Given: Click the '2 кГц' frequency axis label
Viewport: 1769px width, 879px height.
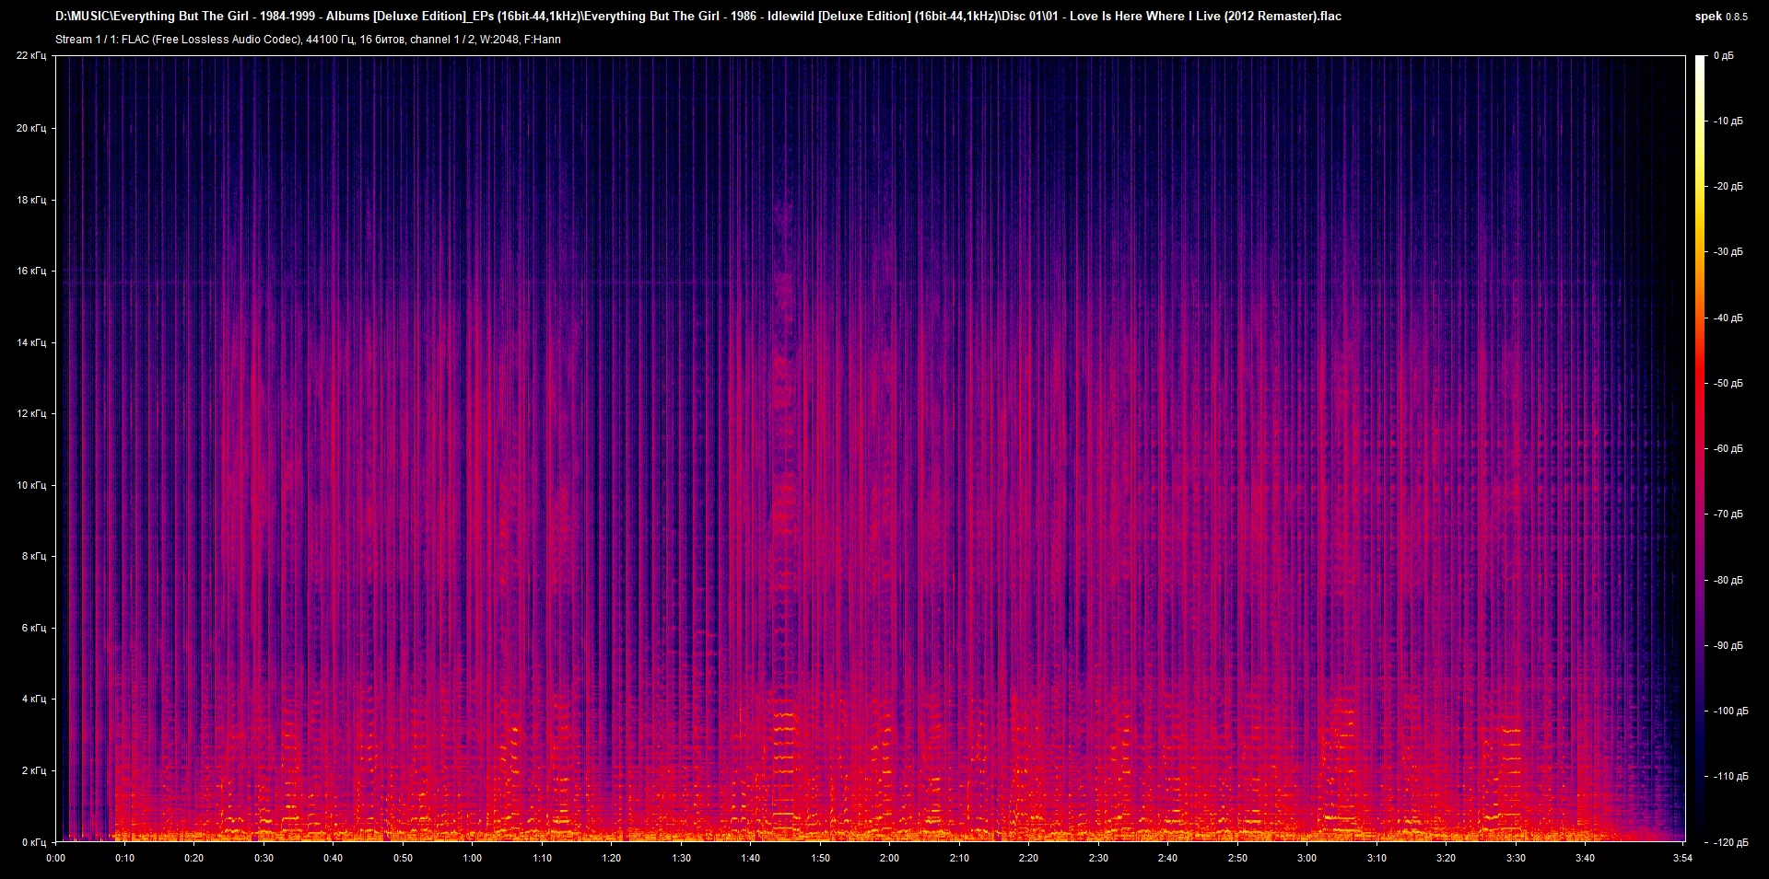Looking at the screenshot, I should [34, 770].
